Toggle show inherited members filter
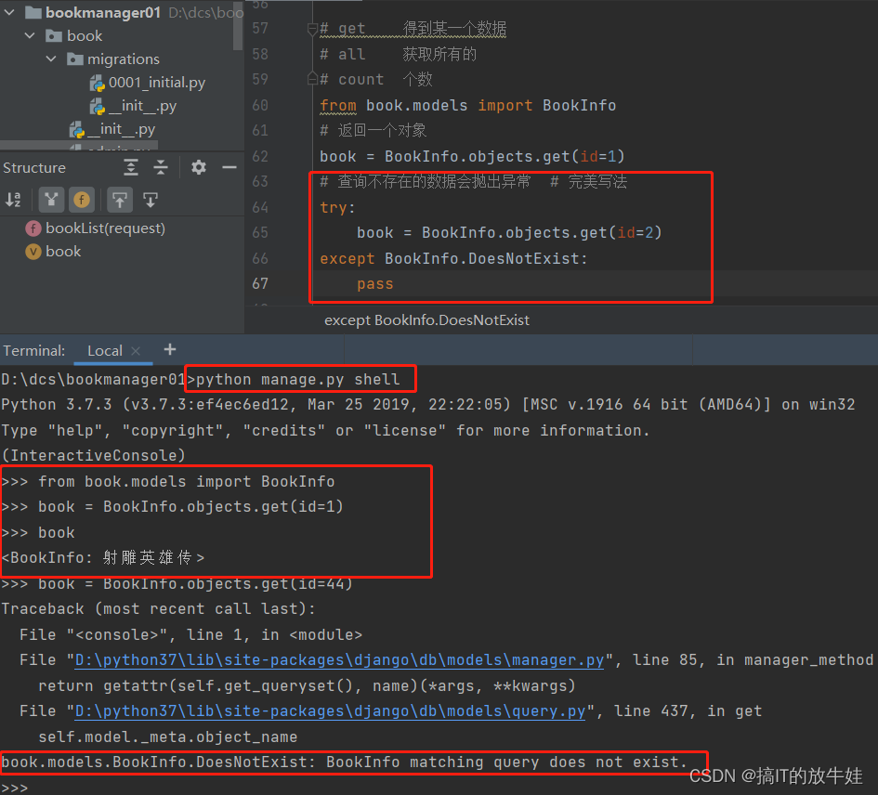 point(51,200)
